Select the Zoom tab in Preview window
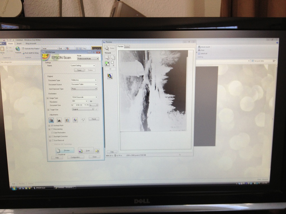The height and width of the screenshot is (214, 286). coord(127,47)
